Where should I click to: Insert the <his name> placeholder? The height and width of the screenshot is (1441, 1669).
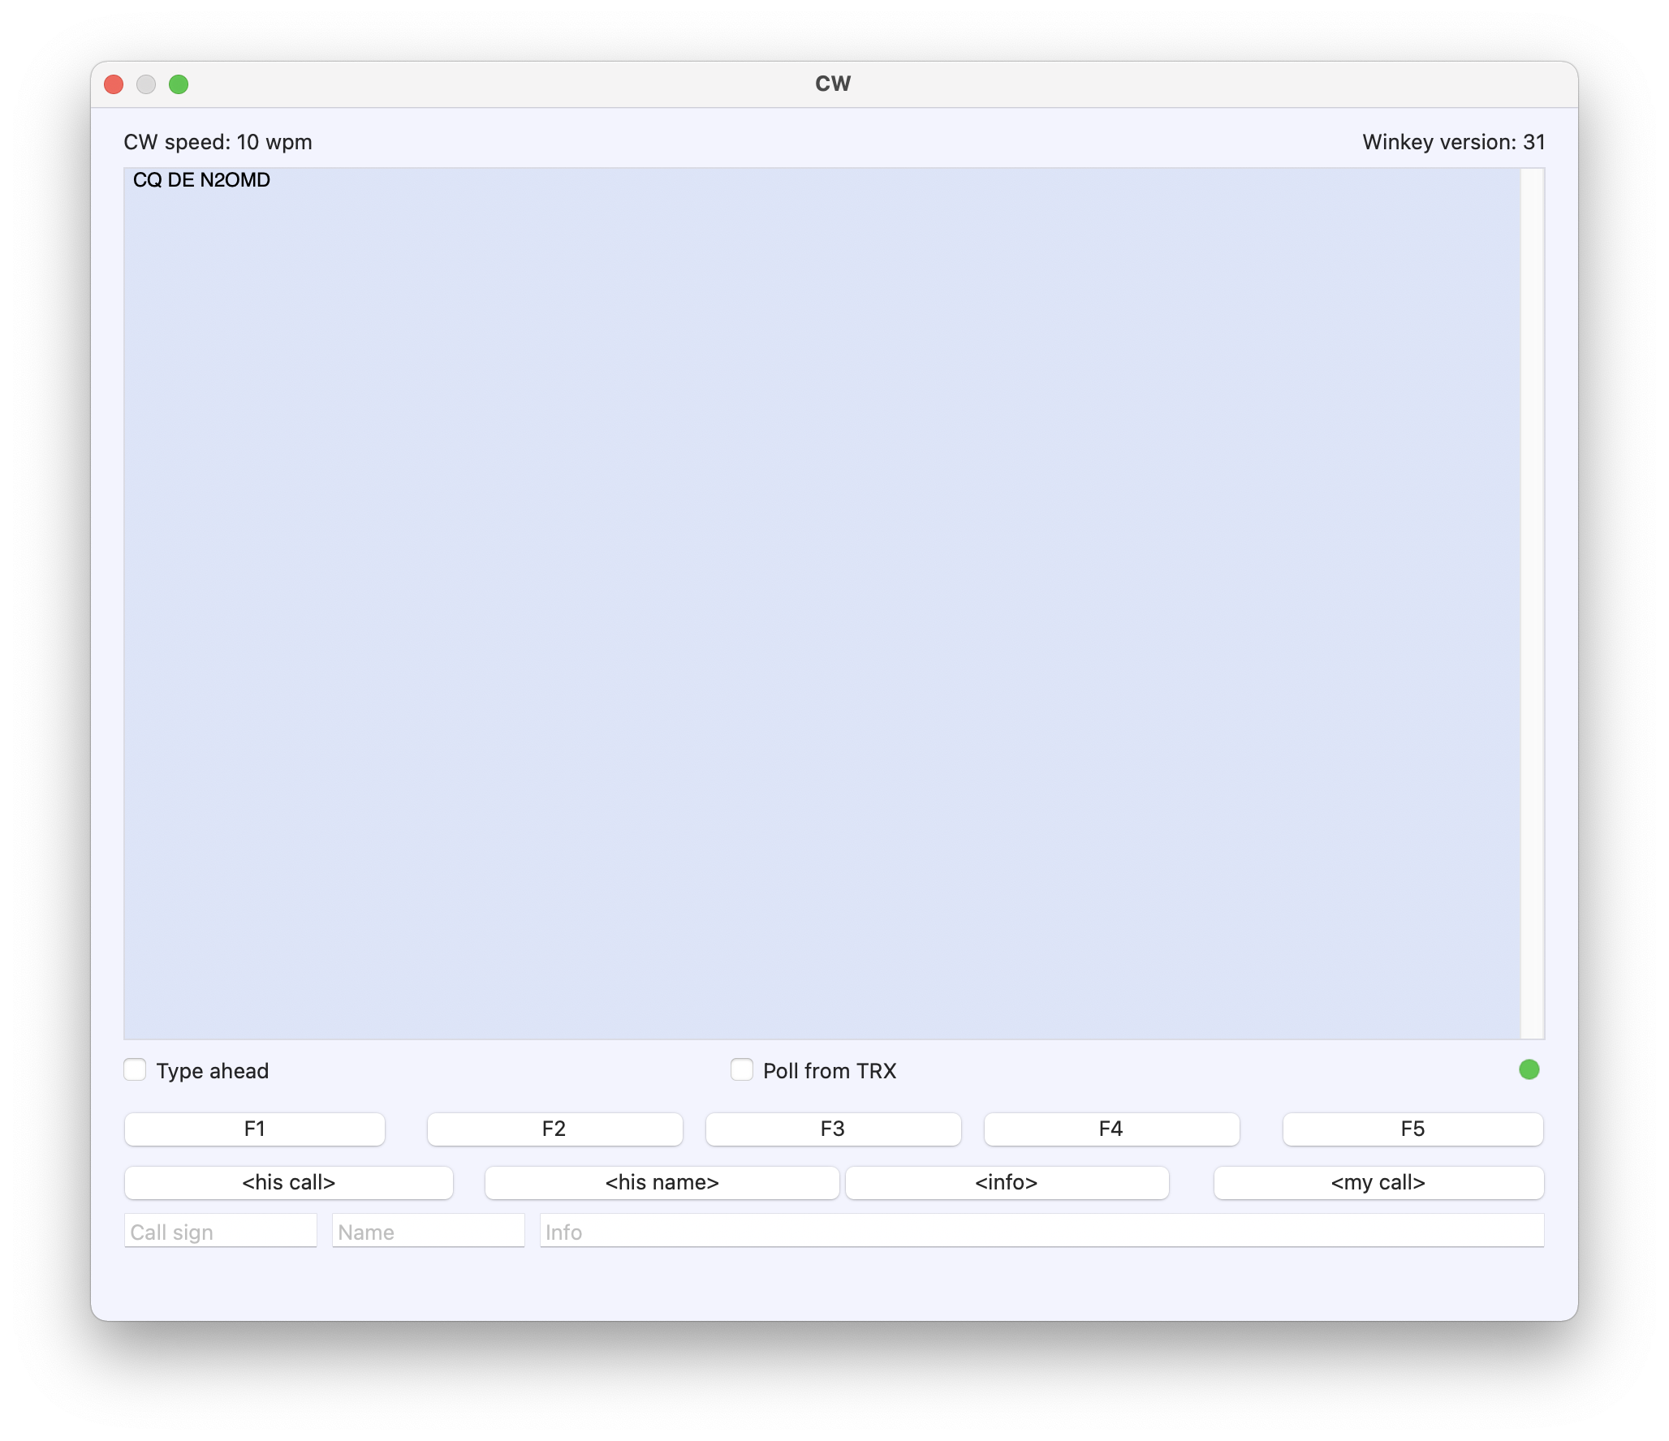(662, 1182)
